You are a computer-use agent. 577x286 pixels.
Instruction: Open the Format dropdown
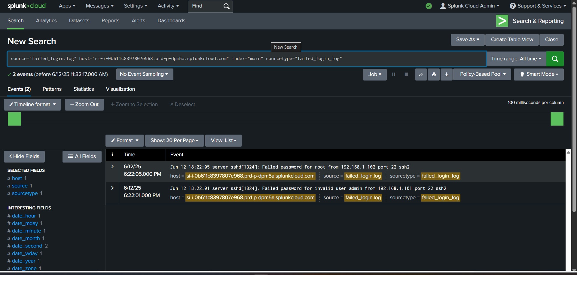125,141
